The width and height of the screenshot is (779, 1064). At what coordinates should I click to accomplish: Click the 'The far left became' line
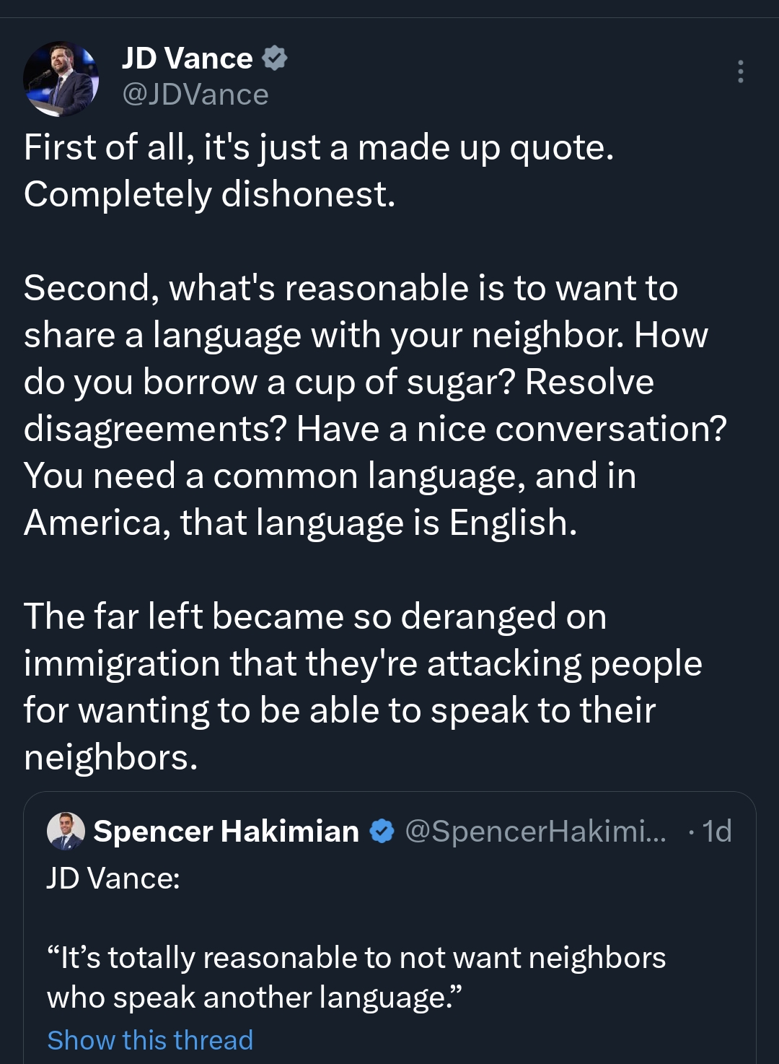tap(314, 616)
